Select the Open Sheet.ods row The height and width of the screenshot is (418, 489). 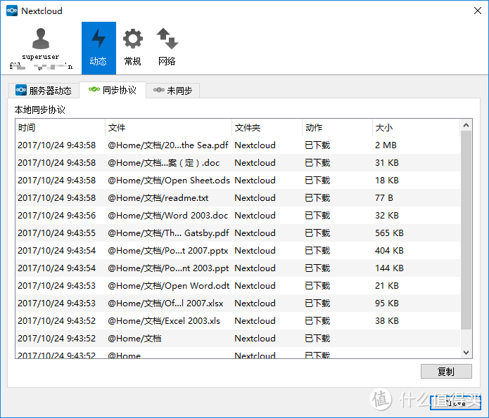pos(238,181)
